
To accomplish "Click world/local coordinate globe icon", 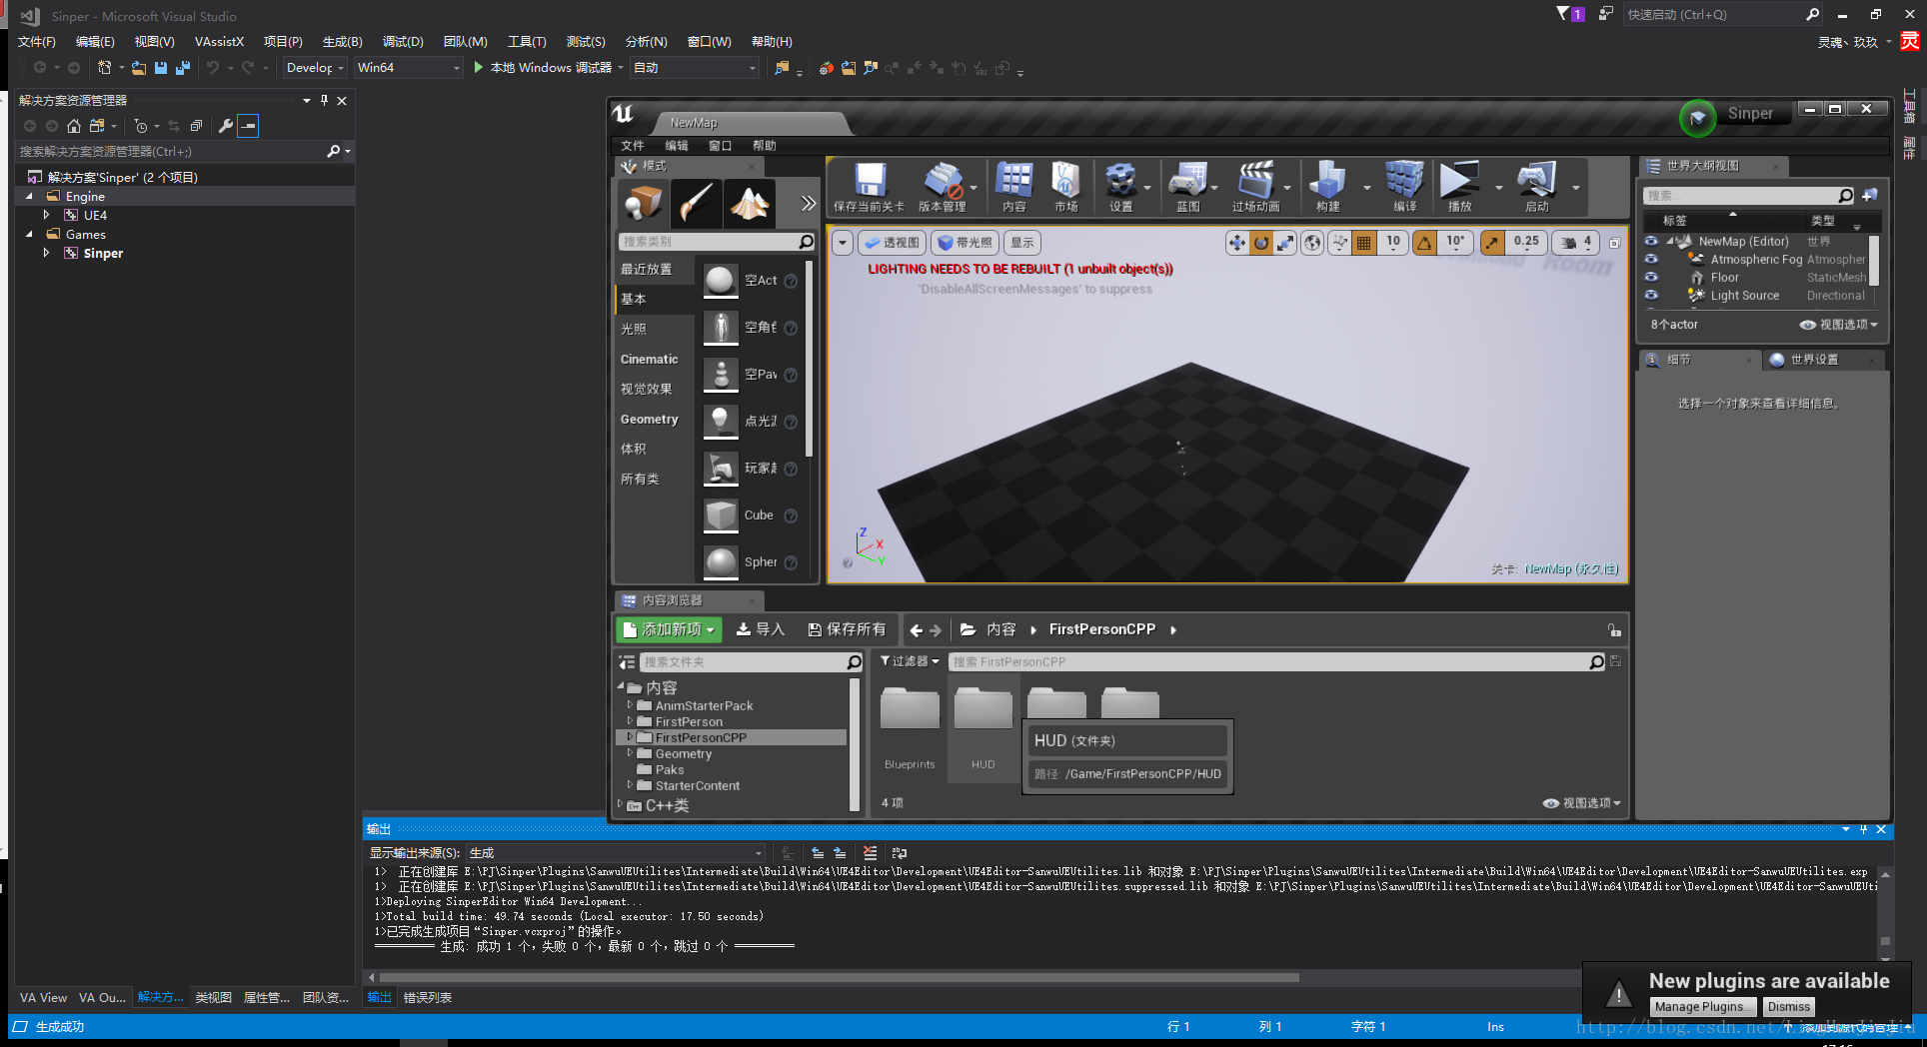I will [x=1312, y=243].
